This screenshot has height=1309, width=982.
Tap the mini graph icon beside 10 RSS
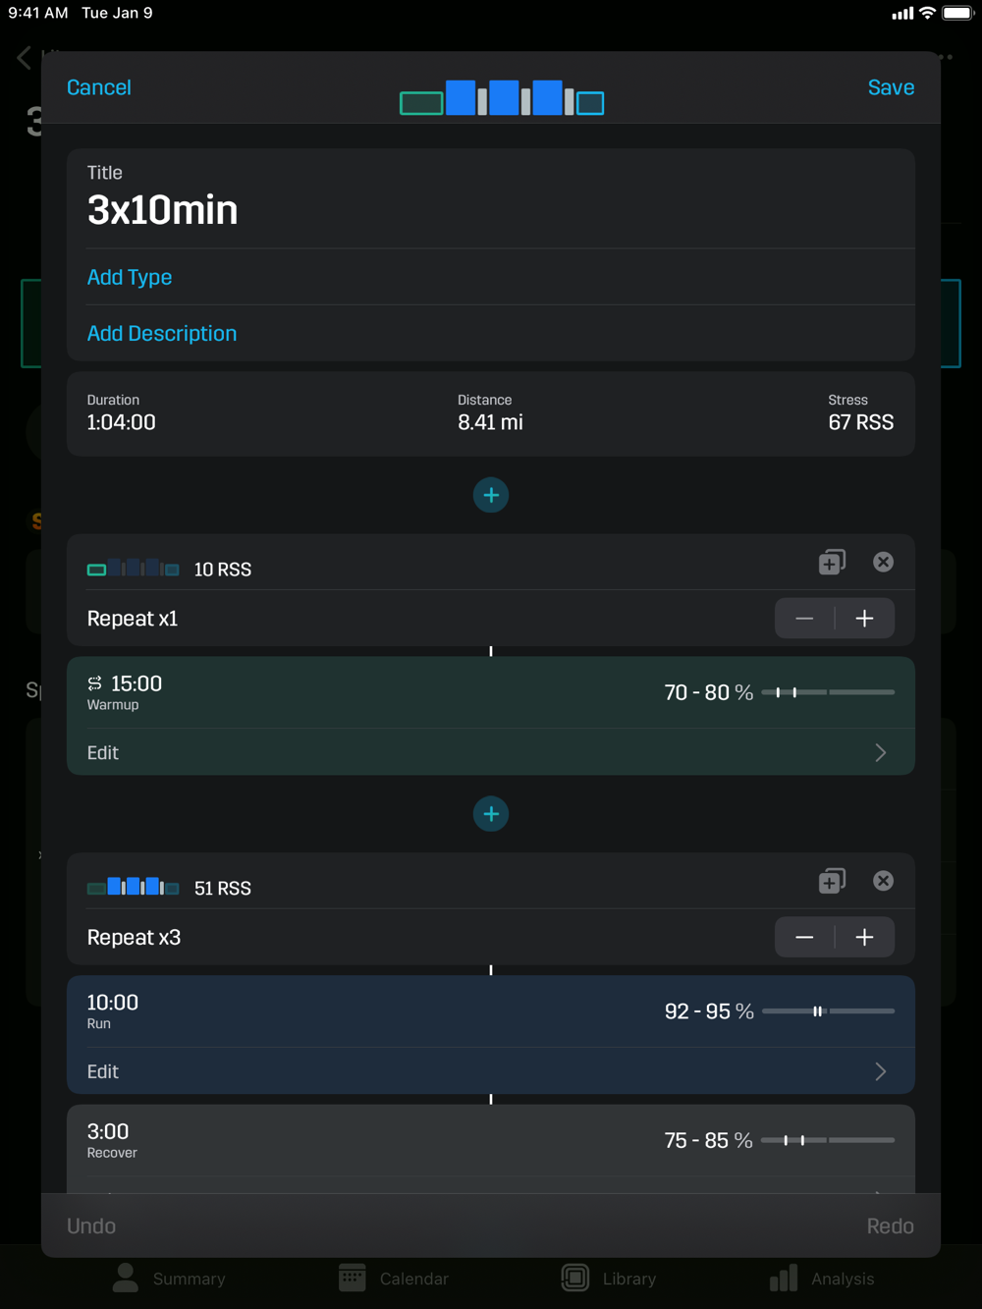tap(134, 569)
